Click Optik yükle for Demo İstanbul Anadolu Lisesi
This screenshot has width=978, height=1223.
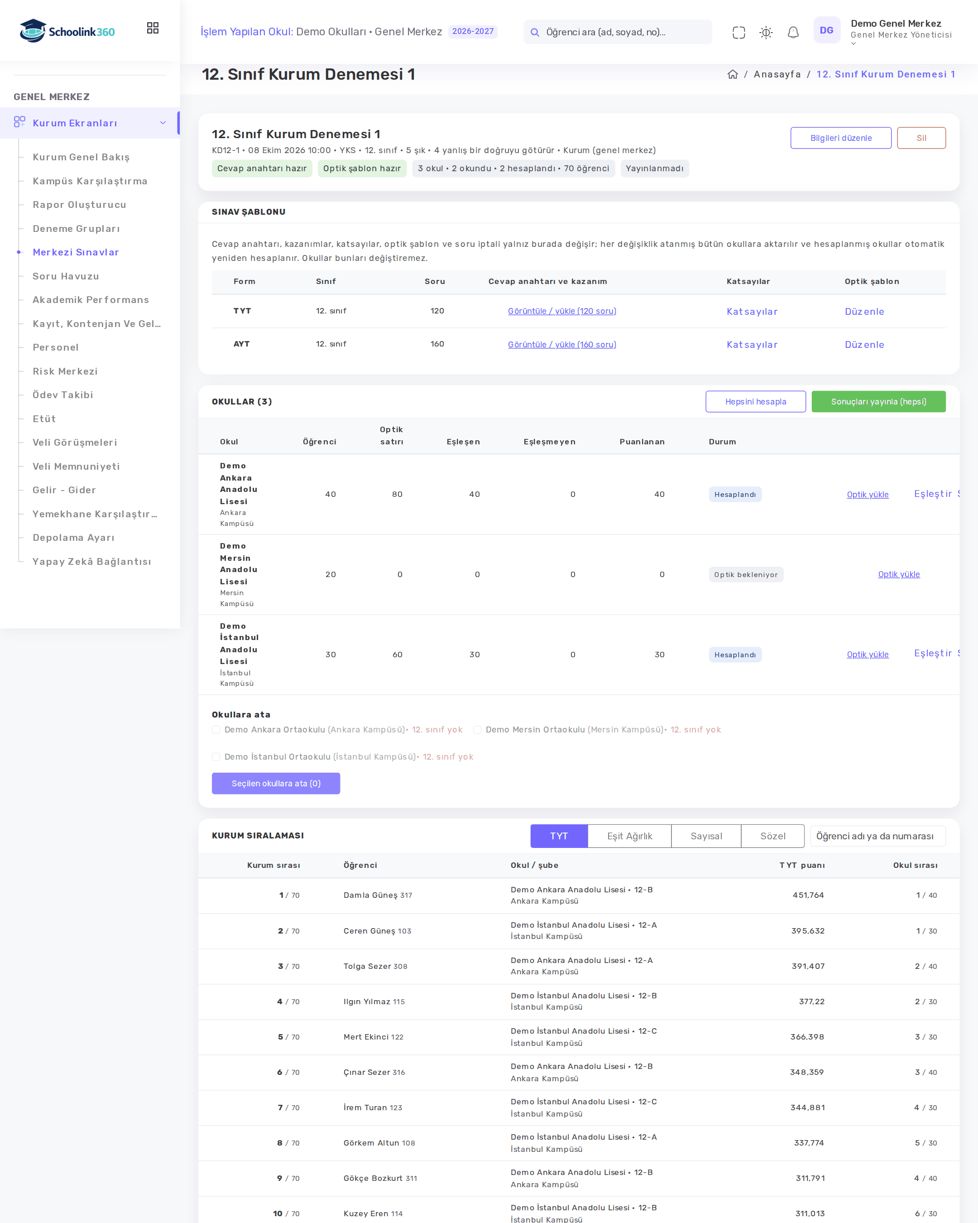868,654
